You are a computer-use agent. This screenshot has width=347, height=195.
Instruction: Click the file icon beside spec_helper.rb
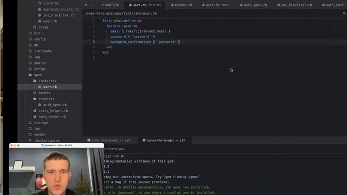(35, 117)
